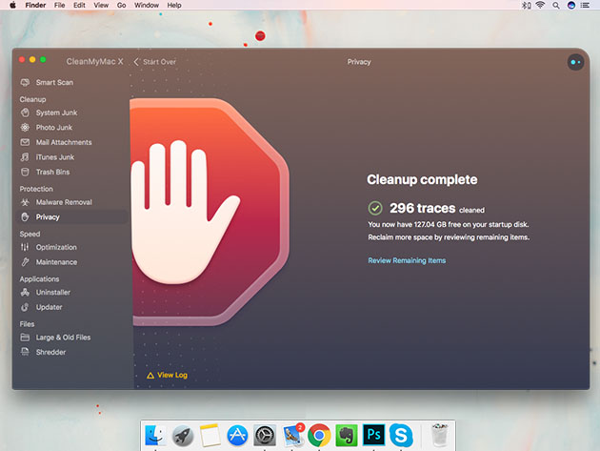Select Smart Scan in the sidebar
This screenshot has width=600, height=451.
54,82
